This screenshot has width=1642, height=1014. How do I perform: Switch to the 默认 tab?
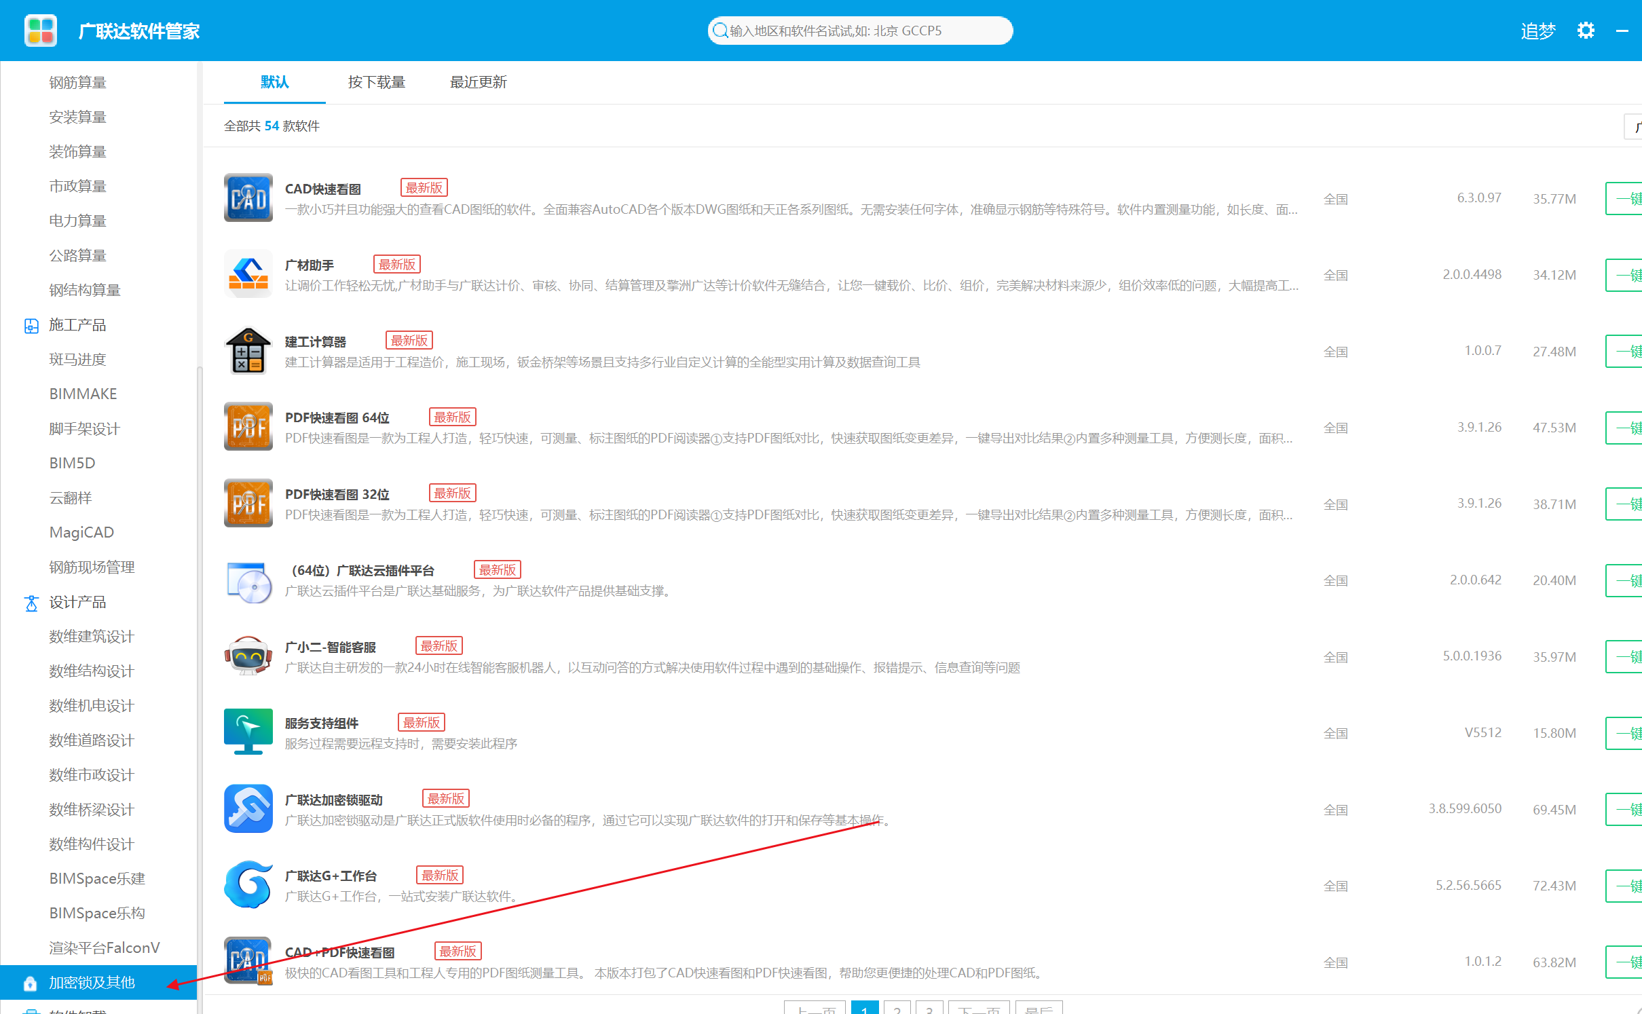(x=275, y=82)
